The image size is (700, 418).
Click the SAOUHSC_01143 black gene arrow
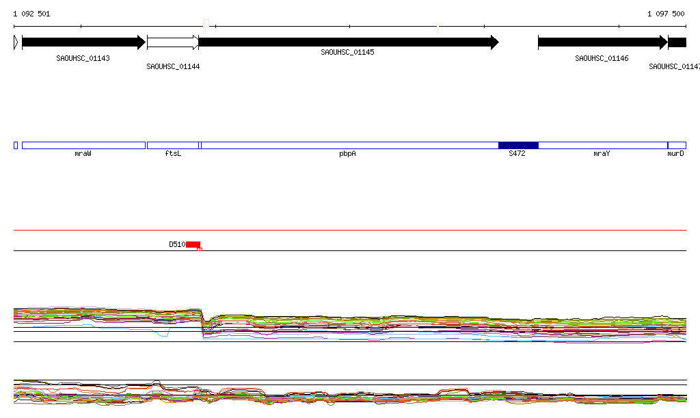pos(83,42)
